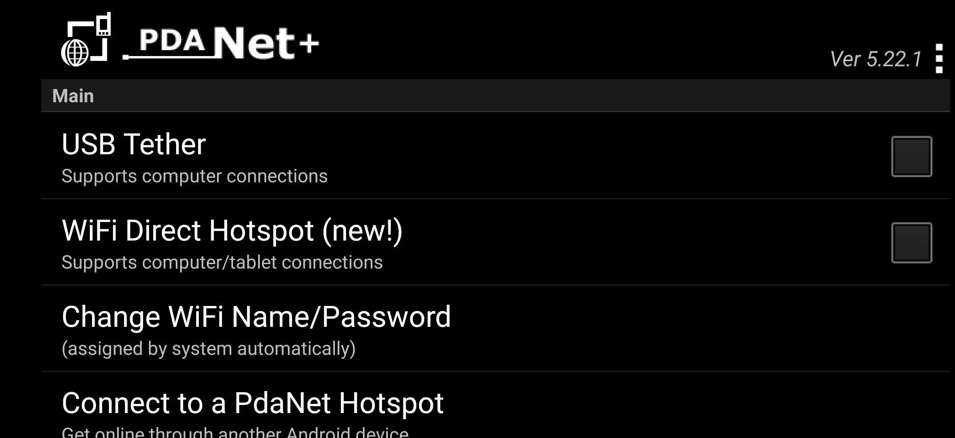Click 'Supports computer/tablet connections' description
955x438 pixels.
[x=222, y=262]
